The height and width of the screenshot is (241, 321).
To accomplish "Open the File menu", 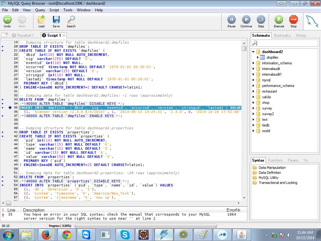I will click(5, 10).
